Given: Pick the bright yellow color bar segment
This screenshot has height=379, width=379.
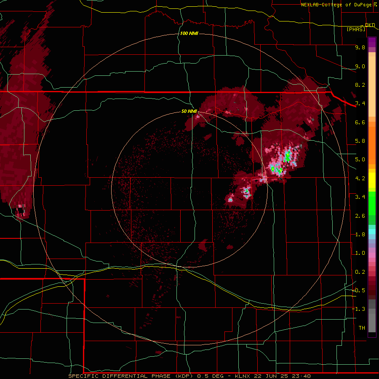Looking at the screenshot, I should coord(372,181).
